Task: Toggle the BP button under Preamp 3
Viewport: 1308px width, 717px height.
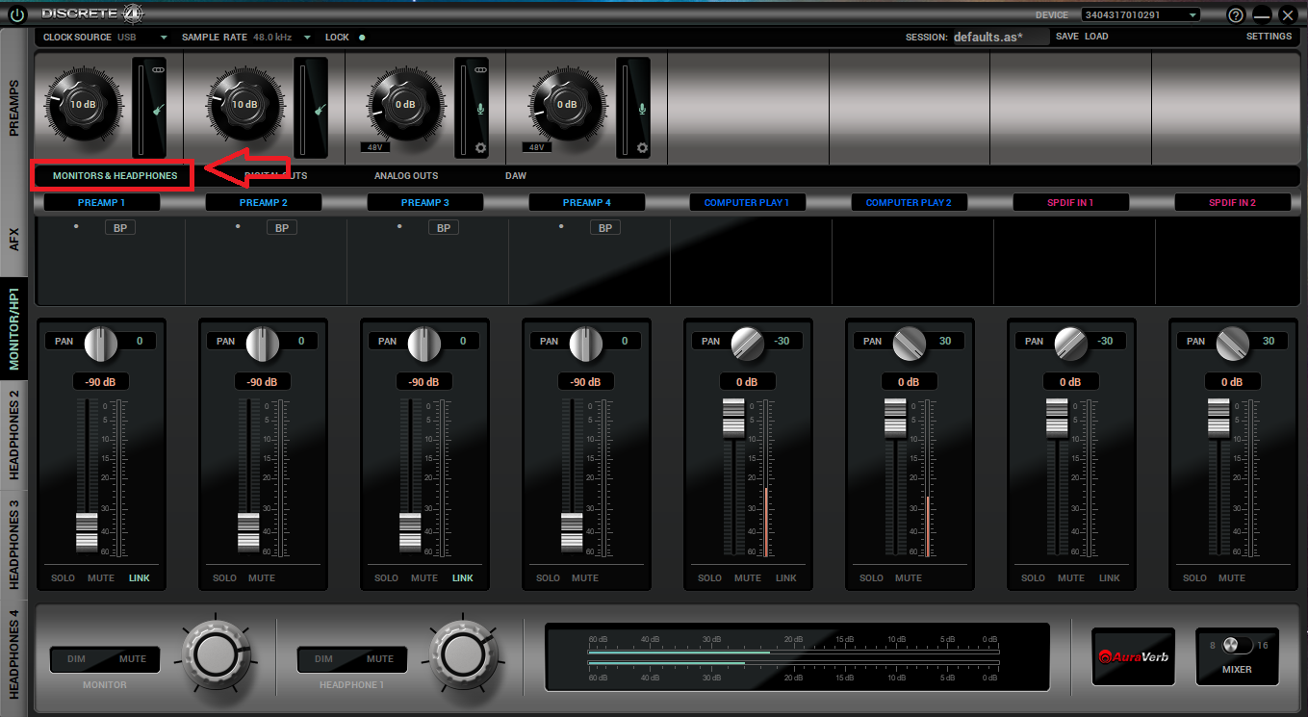Action: tap(444, 228)
